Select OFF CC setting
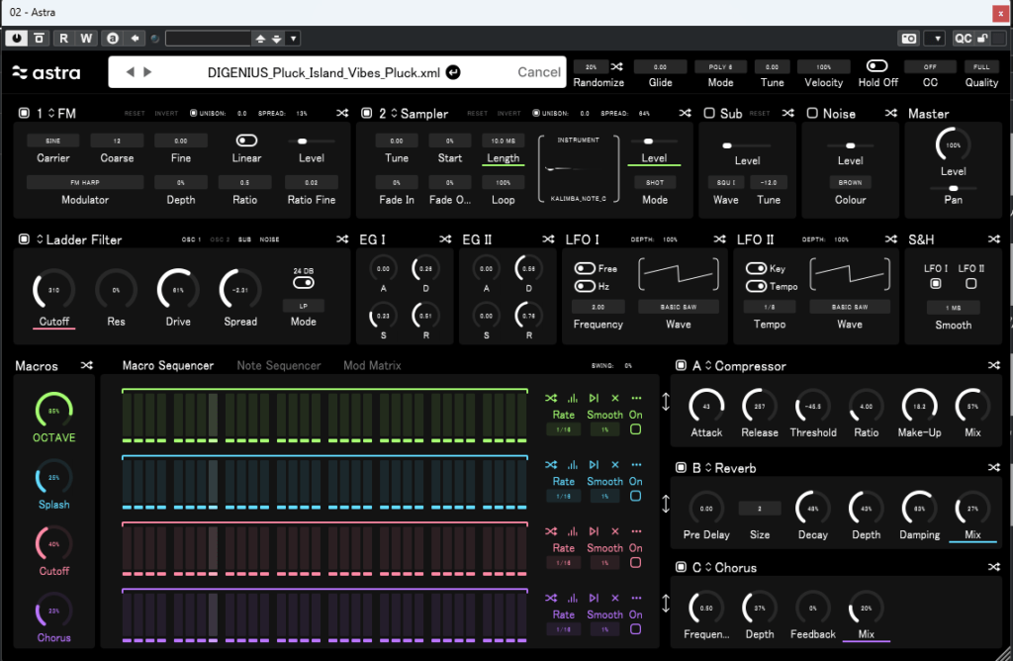1013x661 pixels. [930, 66]
